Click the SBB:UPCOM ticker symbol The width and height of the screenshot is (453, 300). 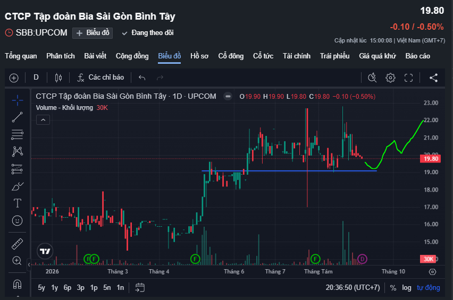click(41, 32)
